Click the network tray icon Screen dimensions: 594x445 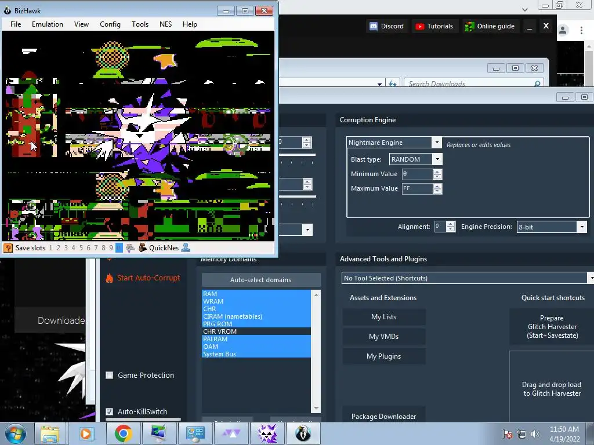click(521, 434)
